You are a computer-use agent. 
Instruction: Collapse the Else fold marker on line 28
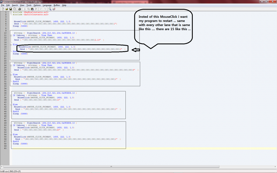[11, 74]
